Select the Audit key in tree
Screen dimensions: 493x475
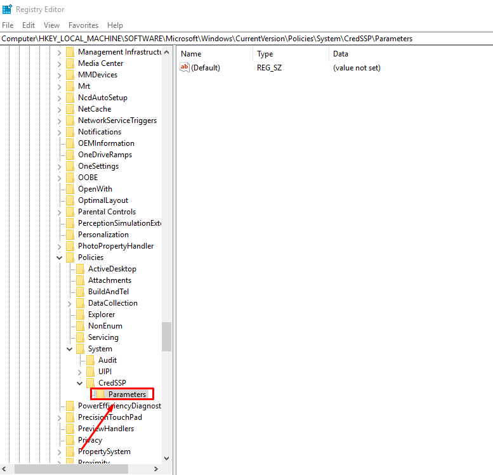click(107, 360)
